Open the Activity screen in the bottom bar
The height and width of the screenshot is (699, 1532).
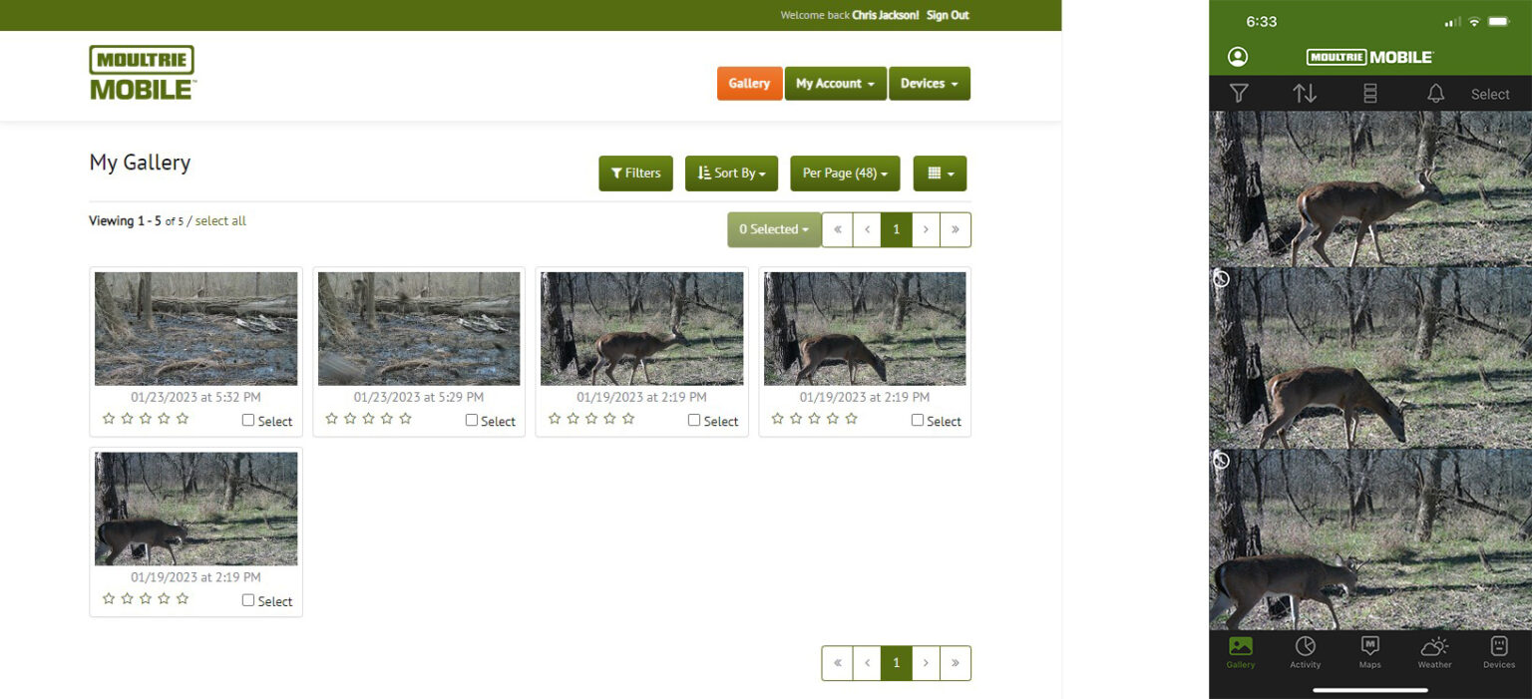(1305, 652)
